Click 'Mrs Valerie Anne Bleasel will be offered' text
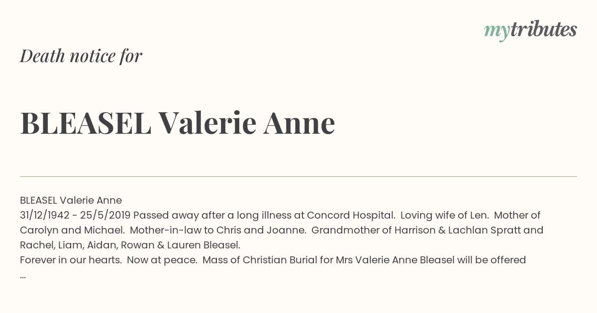597x313 pixels. [431, 260]
